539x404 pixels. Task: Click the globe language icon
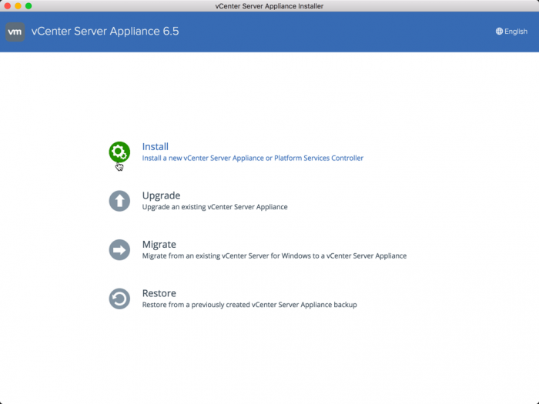pos(499,32)
